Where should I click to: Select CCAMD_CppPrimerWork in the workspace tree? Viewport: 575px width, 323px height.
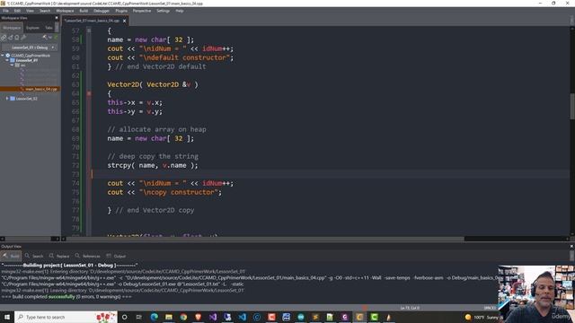[x=31, y=56]
